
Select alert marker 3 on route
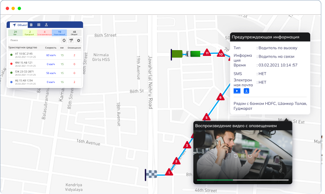pyautogui.click(x=187, y=145)
